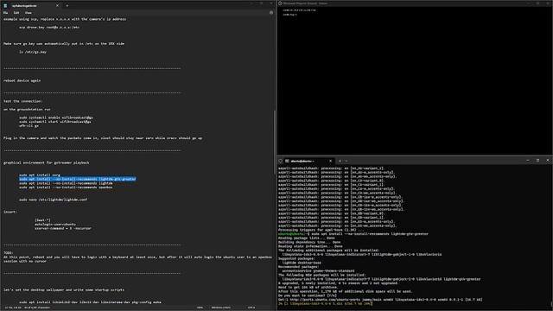Click the 'sudo apt install xorg' line

tap(40, 175)
